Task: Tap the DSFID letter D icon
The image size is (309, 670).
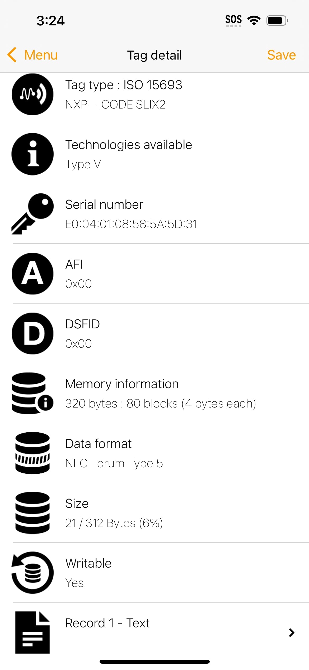Action: click(32, 333)
